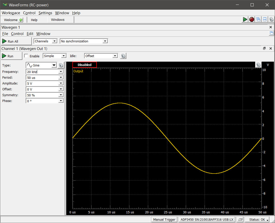
Task: Switch to the Welcome tab
Action: pyautogui.click(x=11, y=20)
